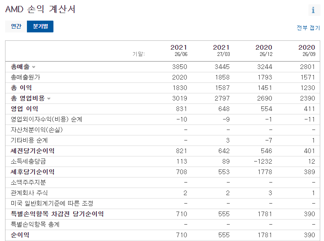Click the 총매출 value 3445
Screen dimensions: 324x241
222,67
